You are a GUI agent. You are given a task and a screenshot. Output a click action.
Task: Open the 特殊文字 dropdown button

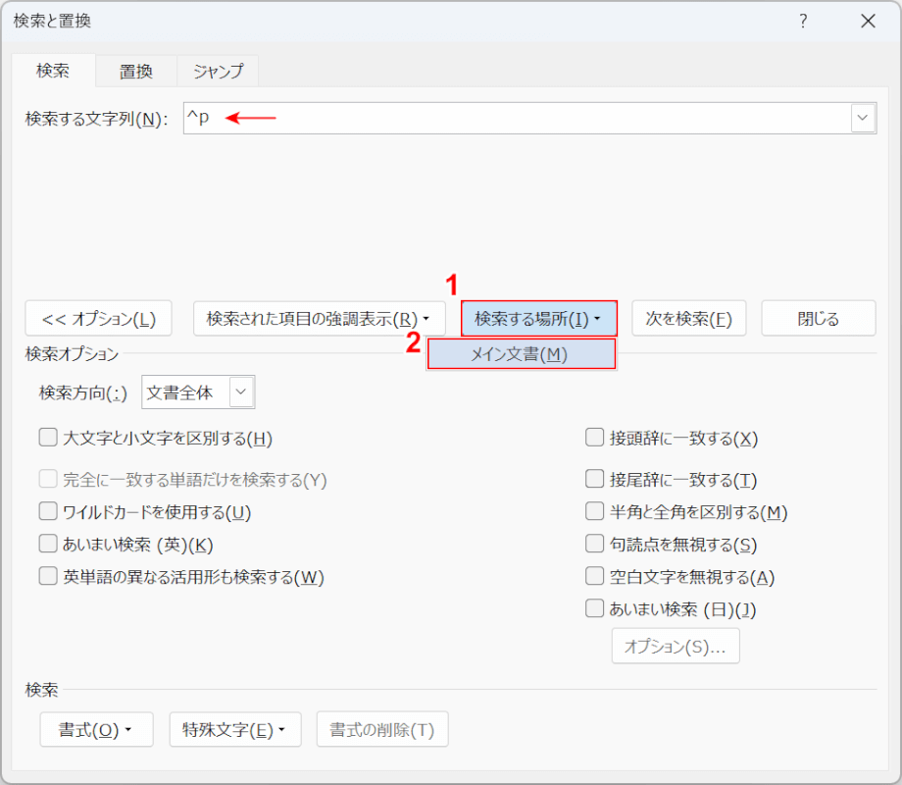[234, 730]
